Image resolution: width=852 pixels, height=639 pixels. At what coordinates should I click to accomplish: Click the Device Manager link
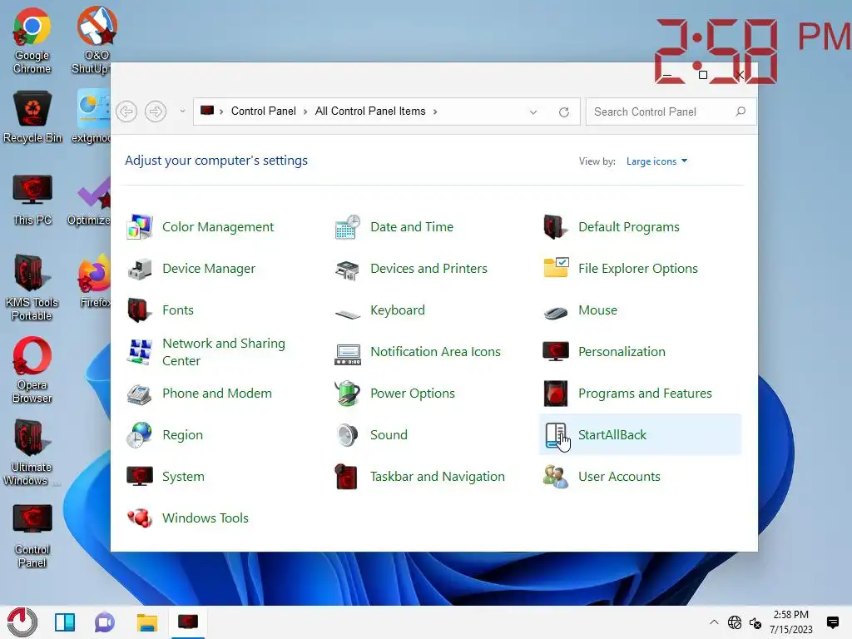[x=209, y=269]
